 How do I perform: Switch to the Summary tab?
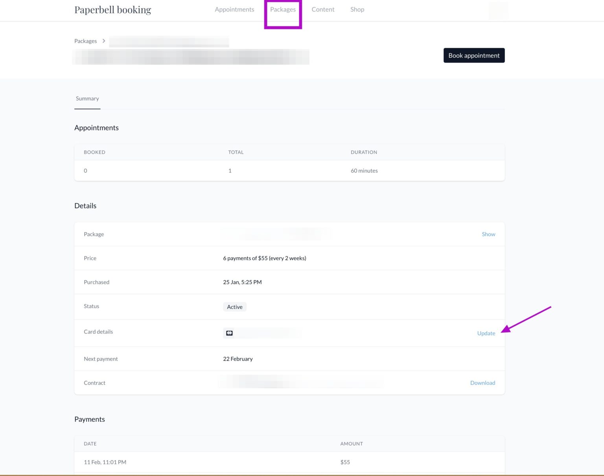pos(87,99)
